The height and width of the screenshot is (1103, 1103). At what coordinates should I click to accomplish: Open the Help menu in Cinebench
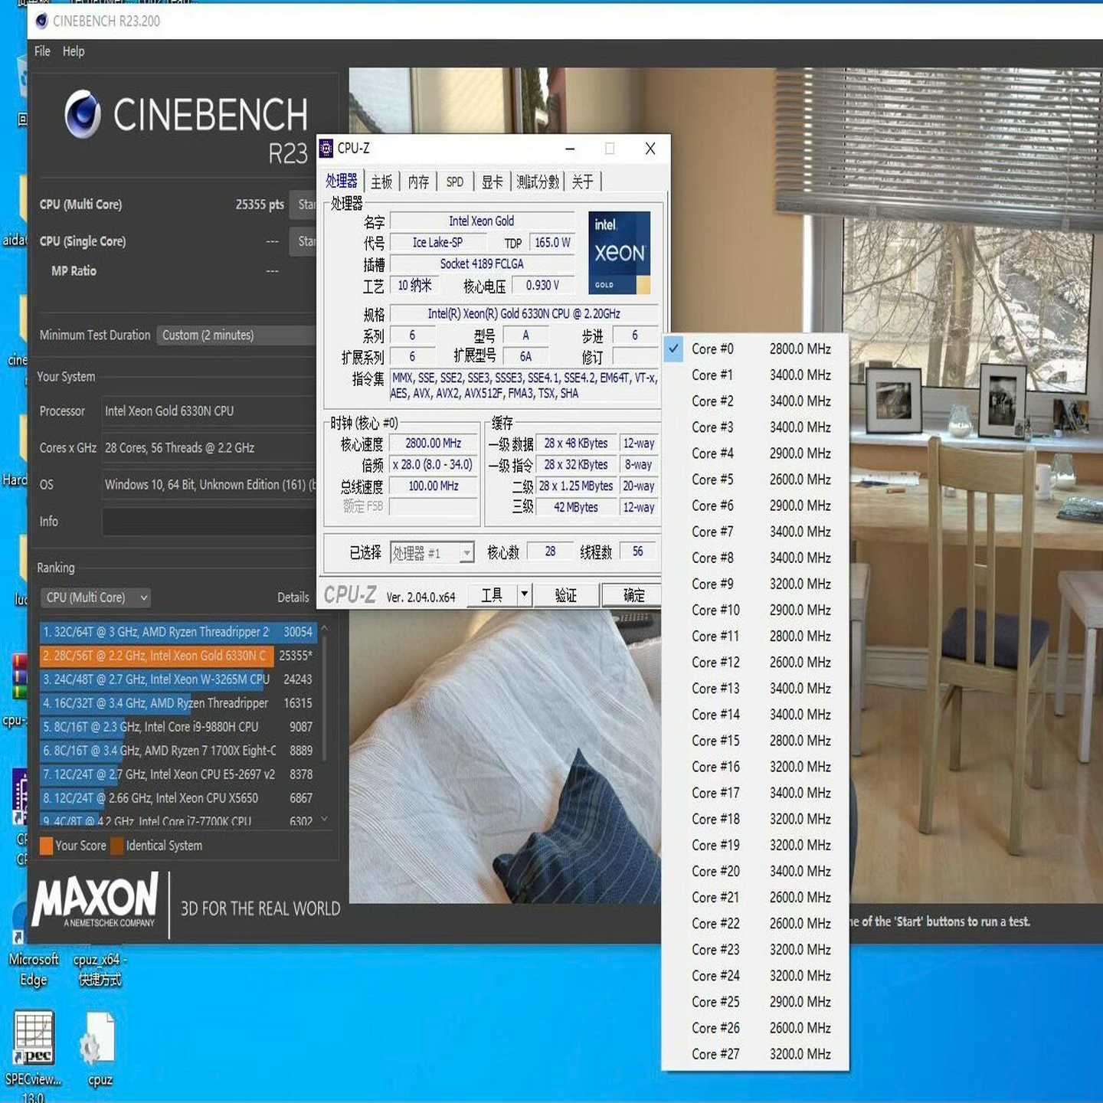(74, 51)
